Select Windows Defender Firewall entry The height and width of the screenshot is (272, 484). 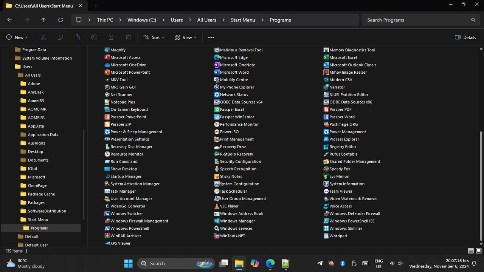click(x=352, y=213)
